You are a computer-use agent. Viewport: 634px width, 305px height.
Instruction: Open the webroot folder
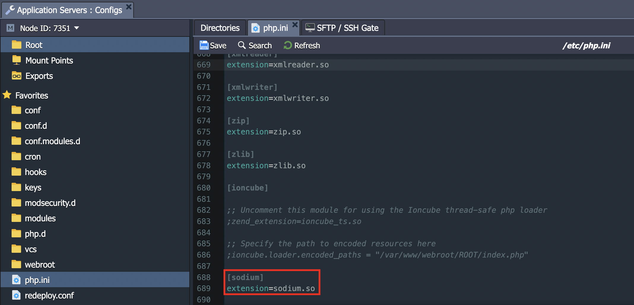click(40, 265)
